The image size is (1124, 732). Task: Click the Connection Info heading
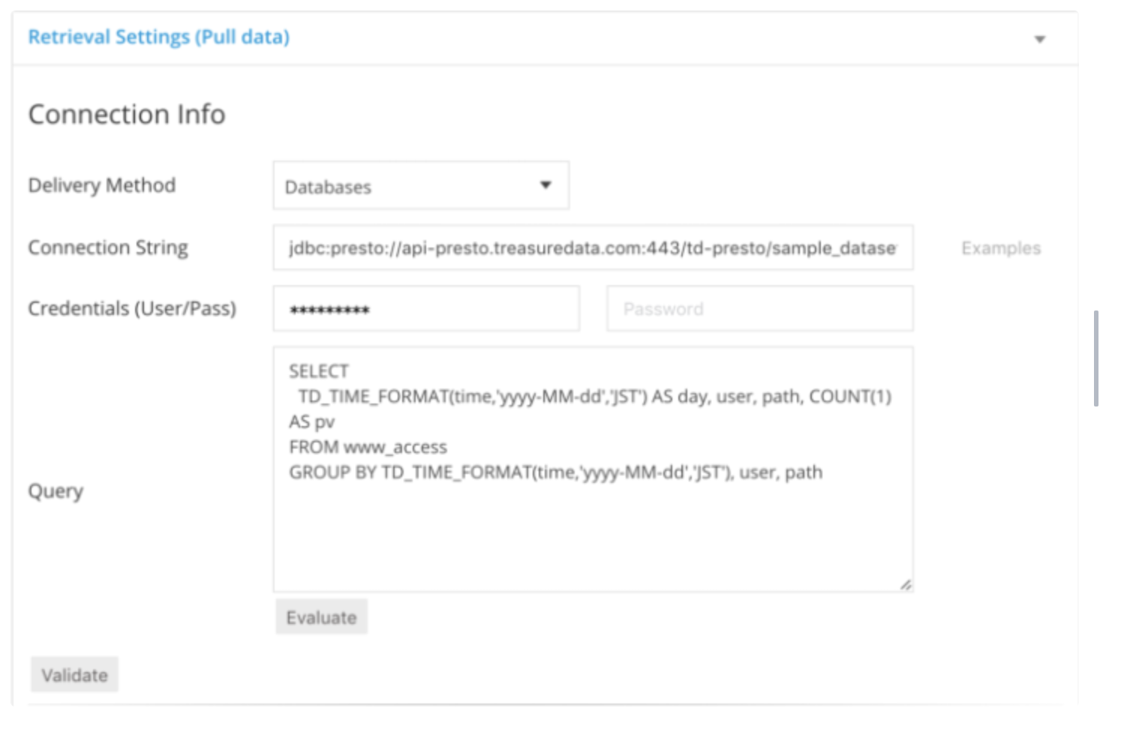tap(126, 114)
